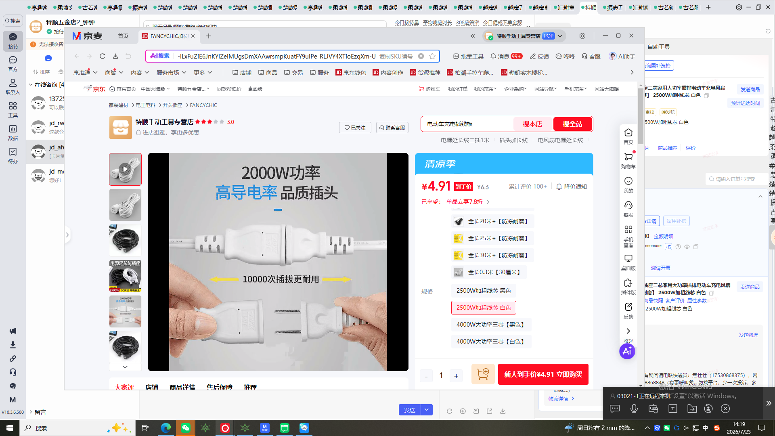775x436 pixels.
Task: Click the purple AI floating button
Action: click(x=627, y=351)
